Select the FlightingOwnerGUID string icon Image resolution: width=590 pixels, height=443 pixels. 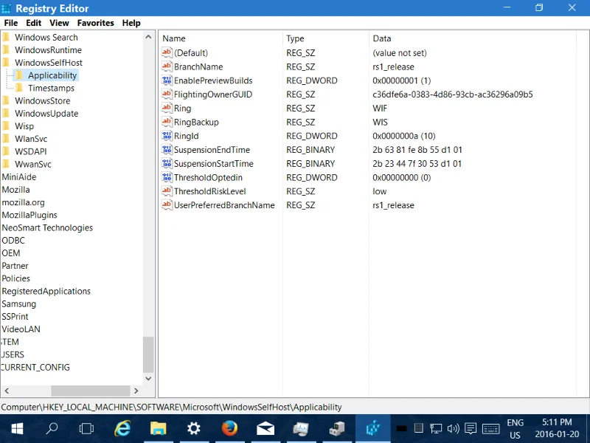click(x=167, y=95)
